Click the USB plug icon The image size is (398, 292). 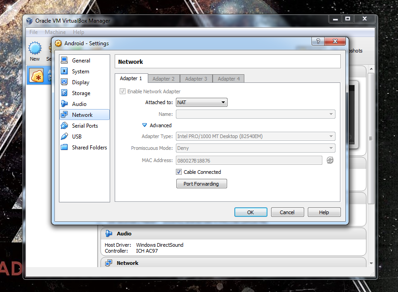(x=64, y=136)
